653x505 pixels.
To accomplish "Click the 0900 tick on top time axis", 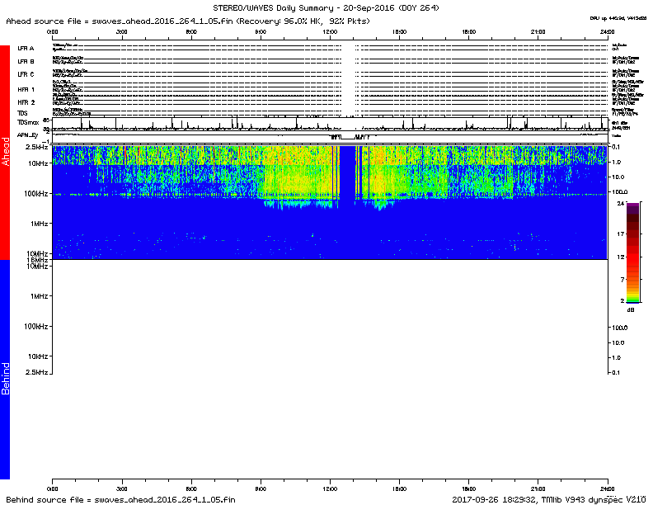I will coord(261,31).
